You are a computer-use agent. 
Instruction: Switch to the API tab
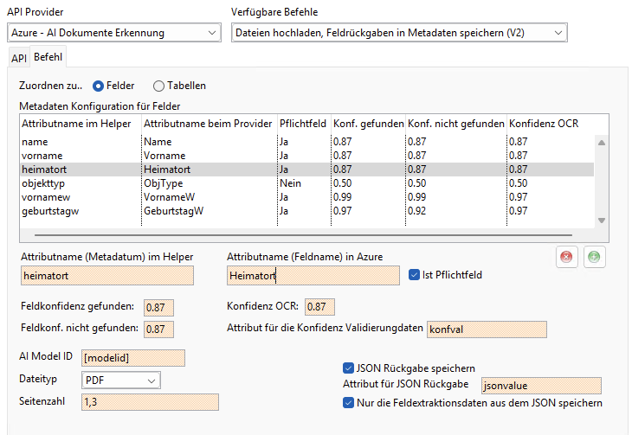point(18,58)
